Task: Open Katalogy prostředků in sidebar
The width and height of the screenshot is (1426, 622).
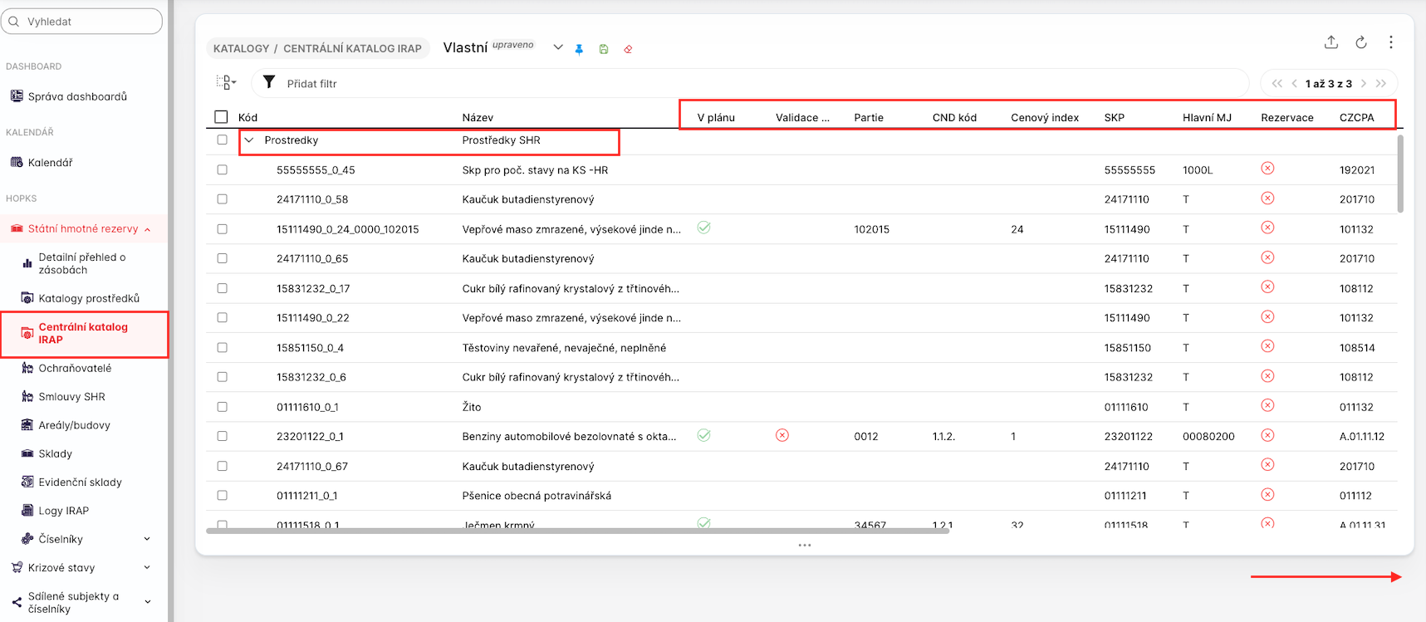Action: [x=88, y=298]
